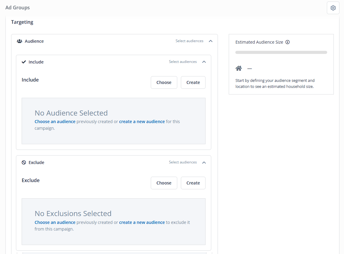Click the 'No Exclusions Selected' title
344x254 pixels.
[x=73, y=213]
